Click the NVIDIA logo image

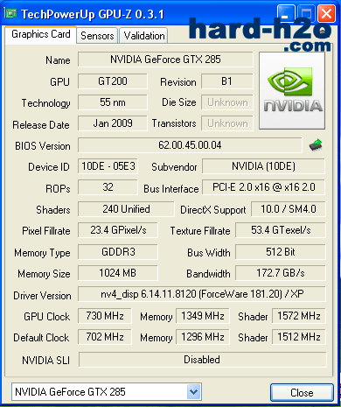292,91
